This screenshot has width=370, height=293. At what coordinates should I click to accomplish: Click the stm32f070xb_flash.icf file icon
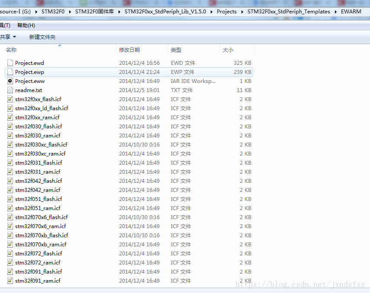[10, 235]
